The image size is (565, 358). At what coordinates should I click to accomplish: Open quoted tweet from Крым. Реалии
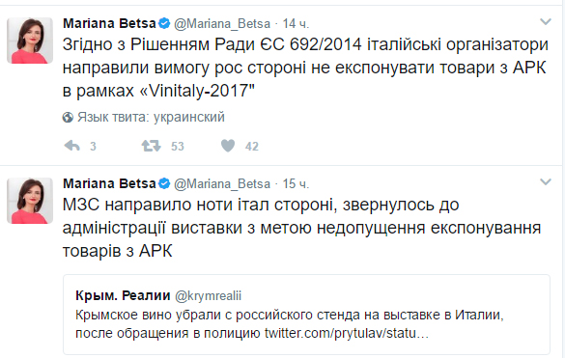306,315
